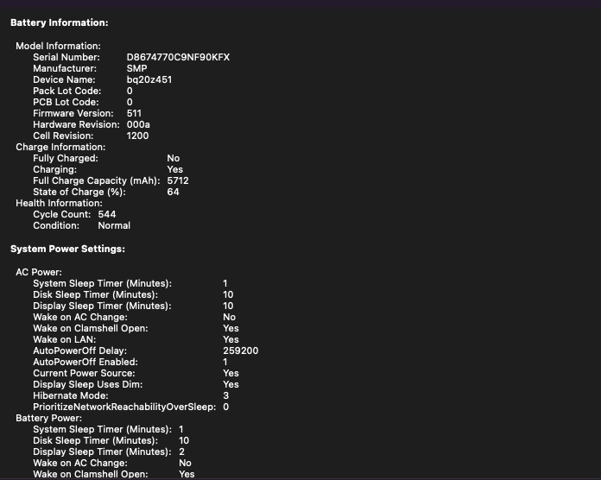The image size is (601, 480).
Task: Select the AutoPowerOff Delay value 259200
Action: (x=240, y=351)
